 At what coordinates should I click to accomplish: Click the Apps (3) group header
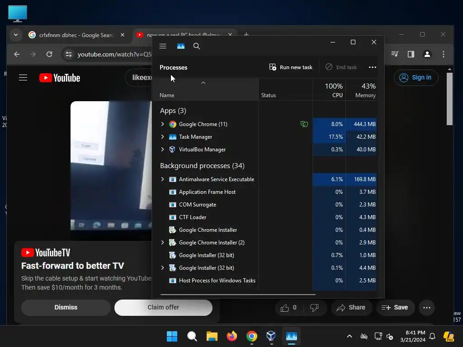tap(173, 111)
